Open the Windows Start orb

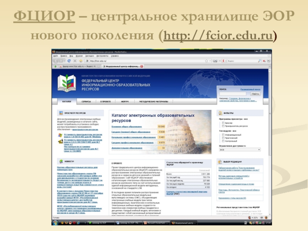tap(55, 223)
